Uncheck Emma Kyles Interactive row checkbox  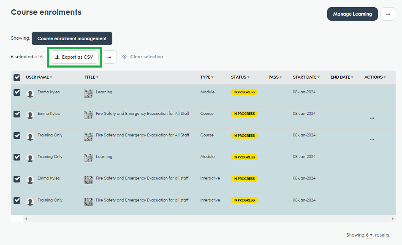tap(17, 179)
